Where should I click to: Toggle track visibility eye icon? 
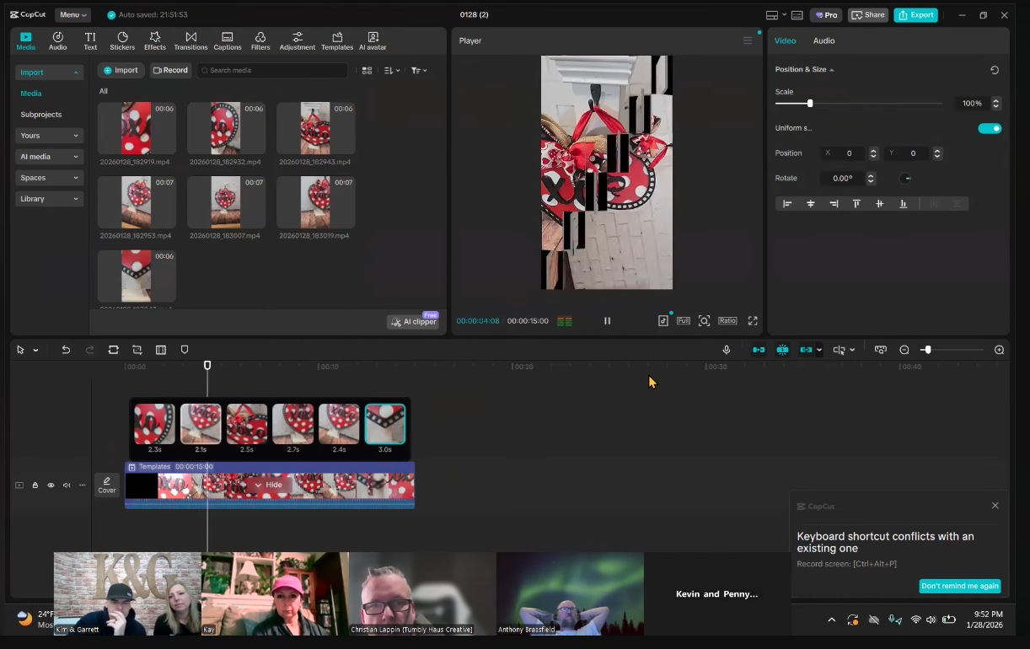point(51,485)
